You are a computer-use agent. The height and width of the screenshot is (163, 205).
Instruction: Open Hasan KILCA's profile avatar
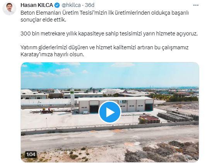9,8
